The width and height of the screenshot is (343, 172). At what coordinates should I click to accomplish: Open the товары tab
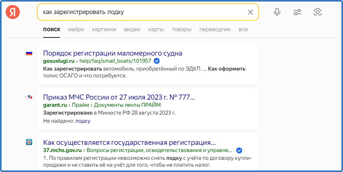(x=182, y=29)
